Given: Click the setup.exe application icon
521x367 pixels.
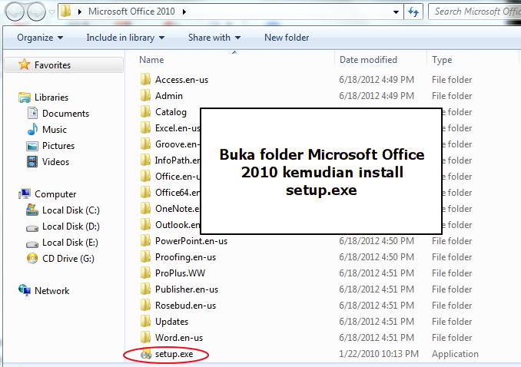Looking at the screenshot, I should 145,354.
